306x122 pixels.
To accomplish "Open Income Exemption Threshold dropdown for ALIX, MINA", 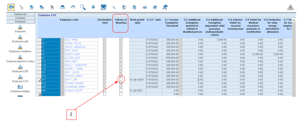I will 181,39.
